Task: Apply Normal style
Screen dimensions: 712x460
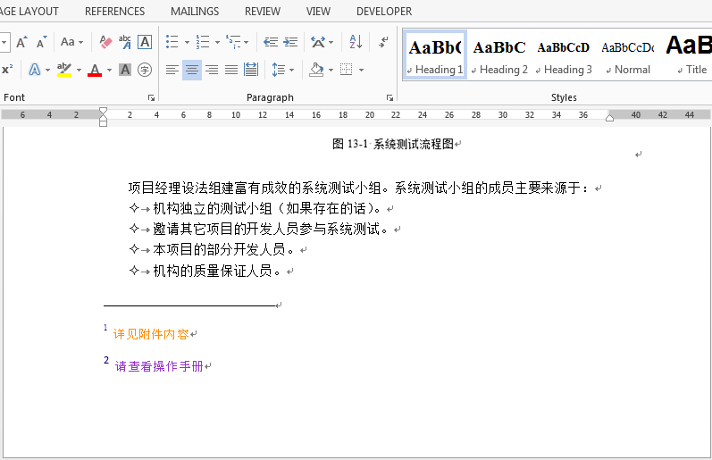Action: tap(628, 55)
